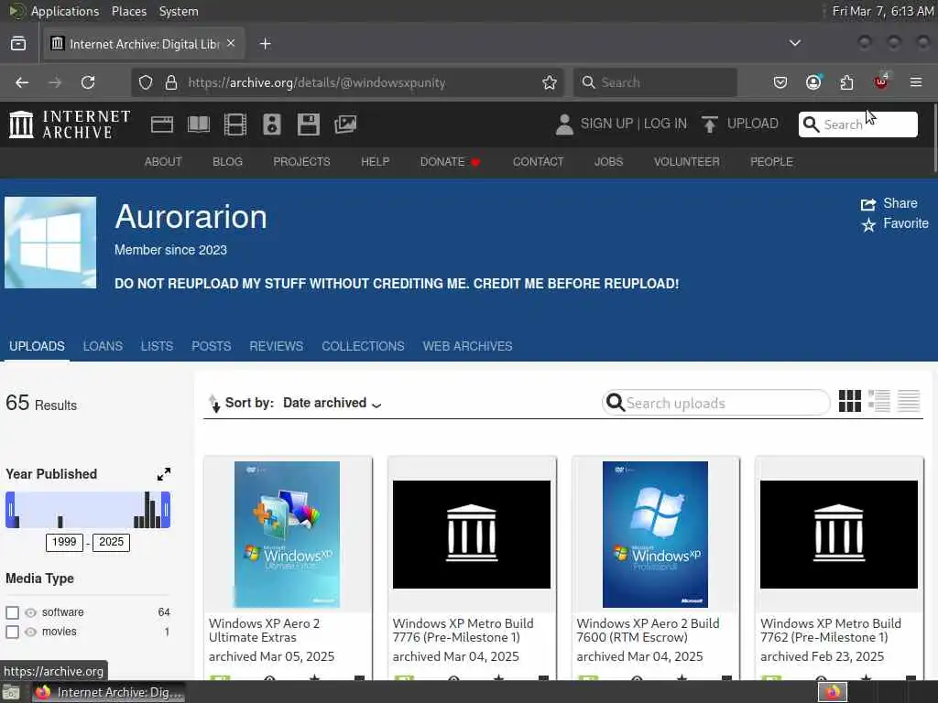The width and height of the screenshot is (938, 703).
Task: Open the video film strip icon
Action: click(x=235, y=124)
